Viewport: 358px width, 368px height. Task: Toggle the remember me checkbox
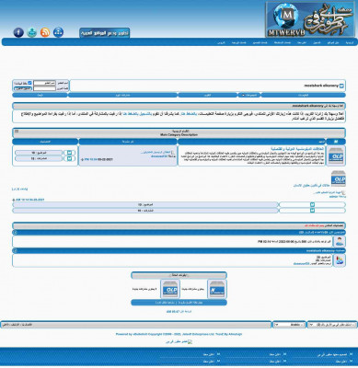click(29, 83)
